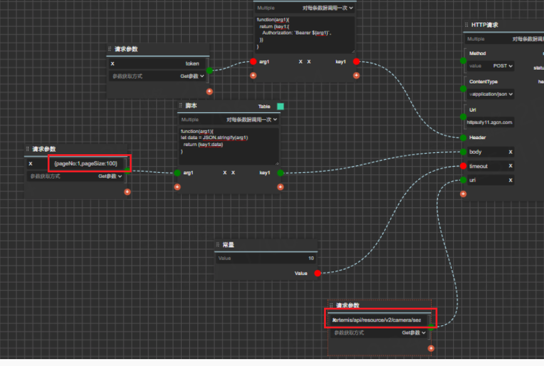
Task: Click the green body input port
Action: [463, 152]
